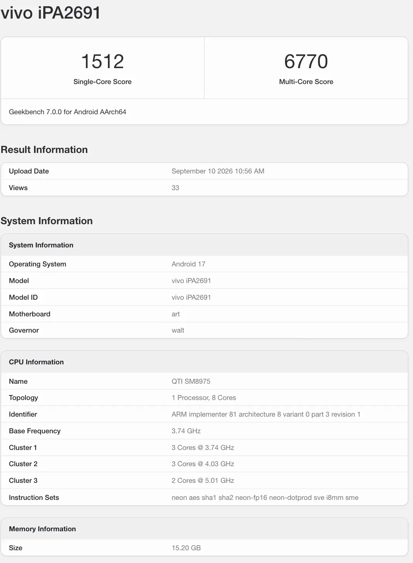Click the Identifier label
This screenshot has height=563, width=413.
click(23, 414)
